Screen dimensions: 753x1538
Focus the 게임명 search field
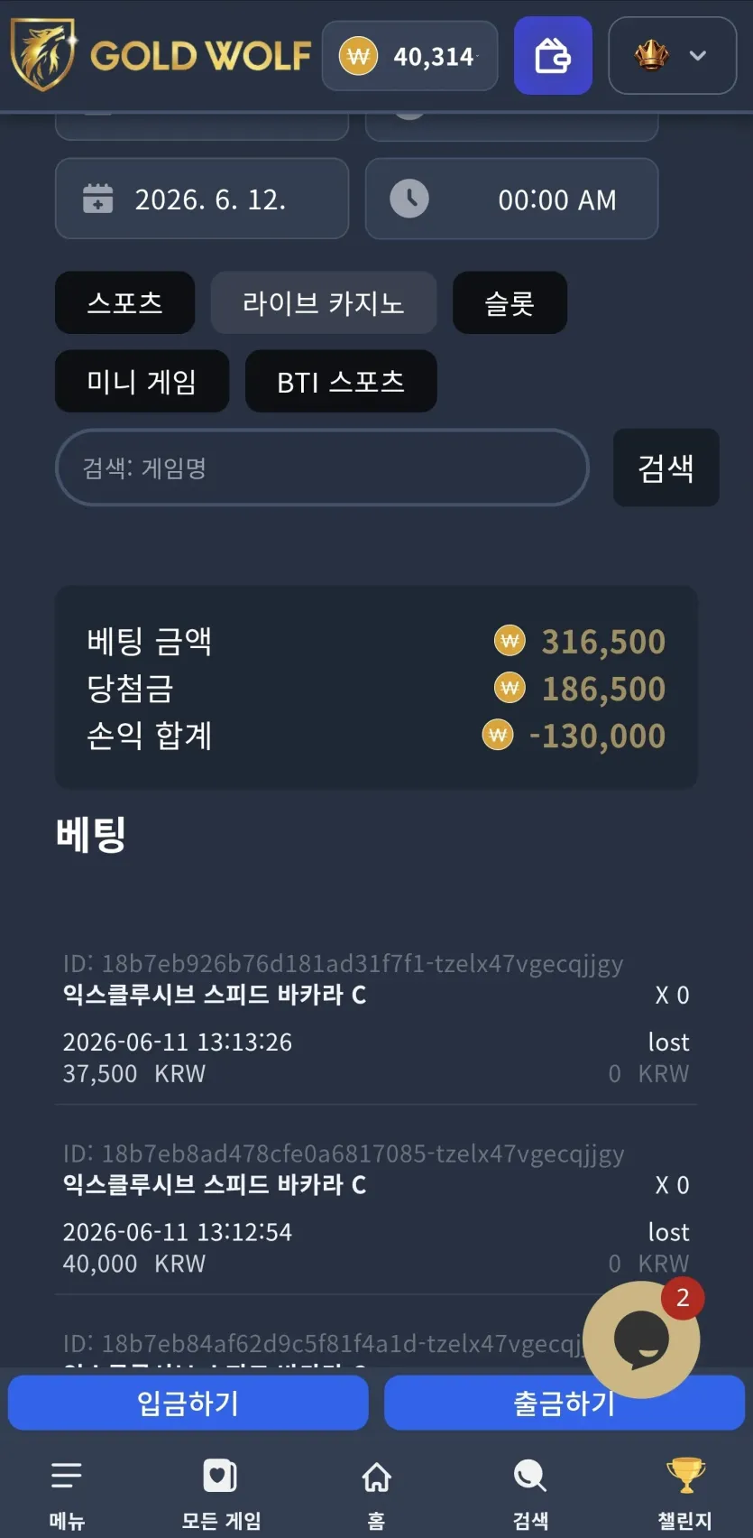[322, 468]
